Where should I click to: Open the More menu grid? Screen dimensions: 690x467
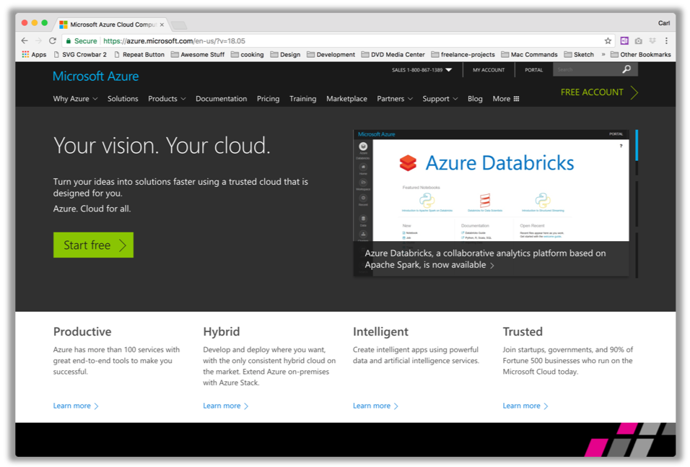(x=506, y=99)
